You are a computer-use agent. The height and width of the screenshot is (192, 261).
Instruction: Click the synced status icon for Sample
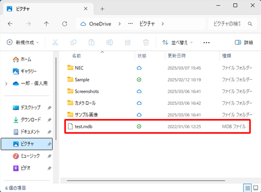click(139, 80)
